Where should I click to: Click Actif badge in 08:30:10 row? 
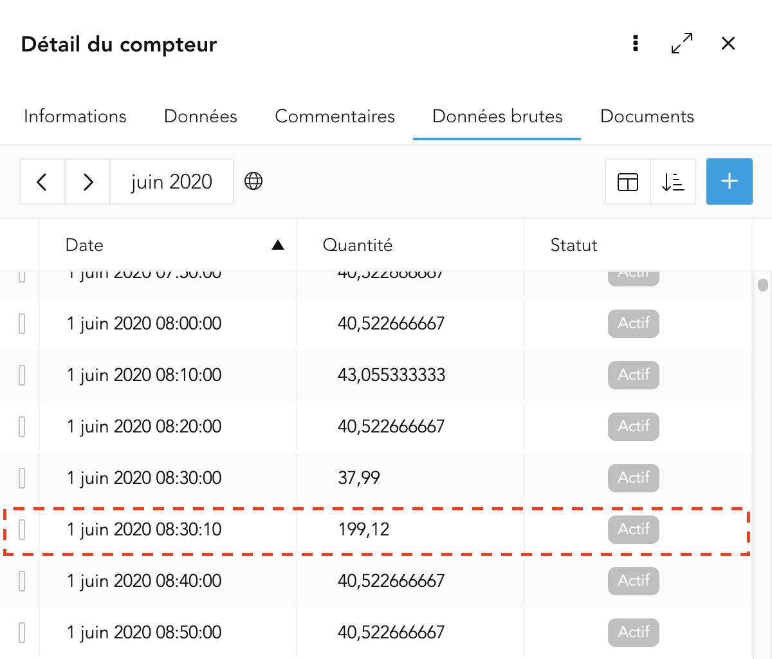click(634, 529)
